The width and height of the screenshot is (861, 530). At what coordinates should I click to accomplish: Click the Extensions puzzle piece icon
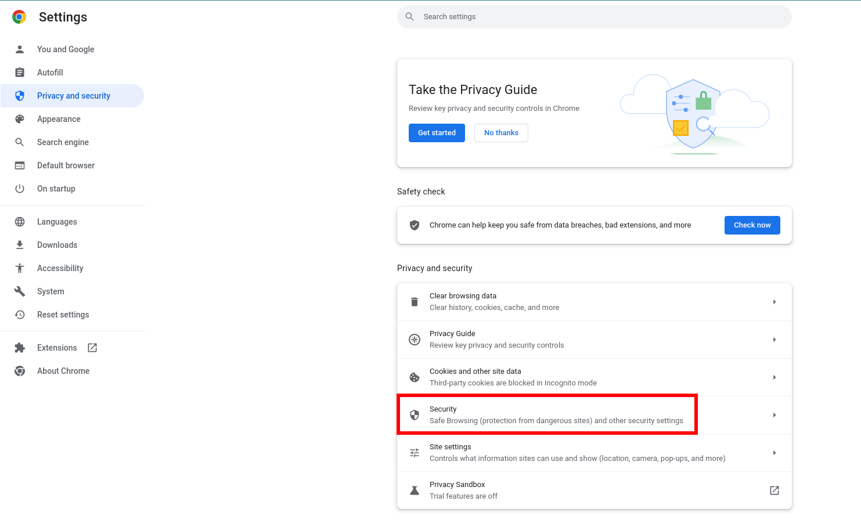click(20, 348)
